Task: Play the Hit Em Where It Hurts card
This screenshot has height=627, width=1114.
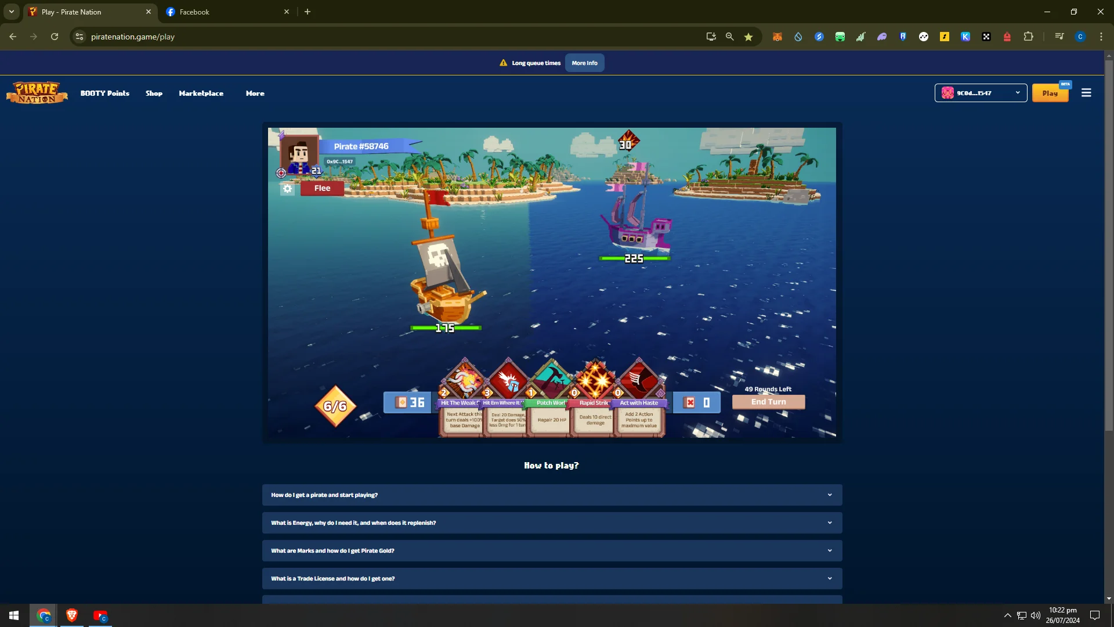Action: point(507,398)
